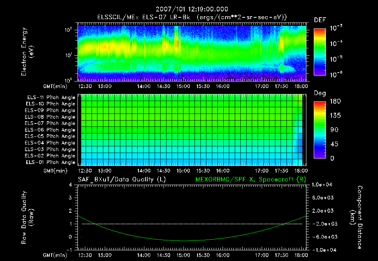
Task: Click the 14:00 tick label under bottom plot
Action: point(144,255)
